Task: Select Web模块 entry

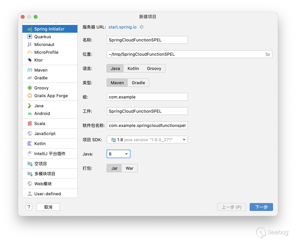Action: click(x=50, y=184)
